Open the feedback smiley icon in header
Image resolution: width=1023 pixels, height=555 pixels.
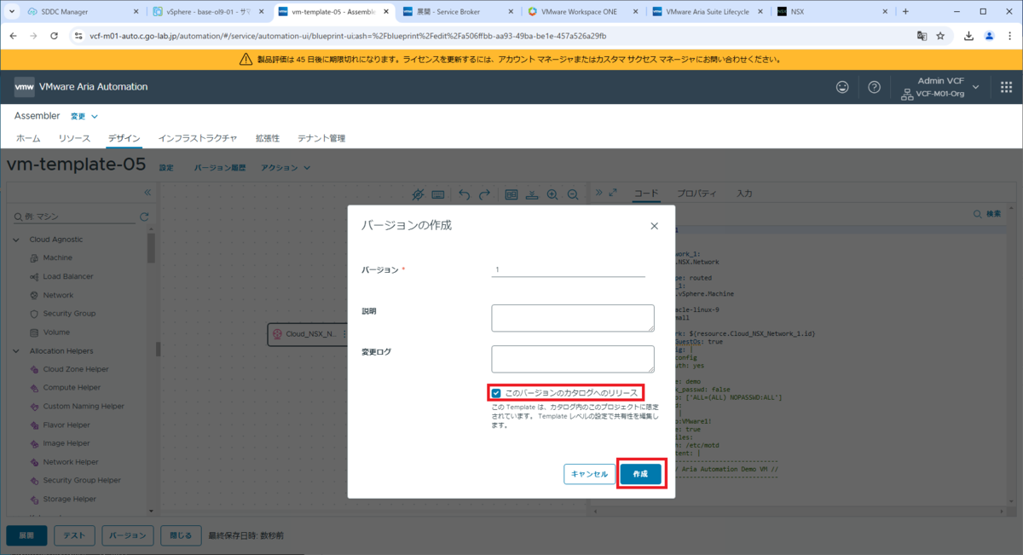[x=842, y=87]
